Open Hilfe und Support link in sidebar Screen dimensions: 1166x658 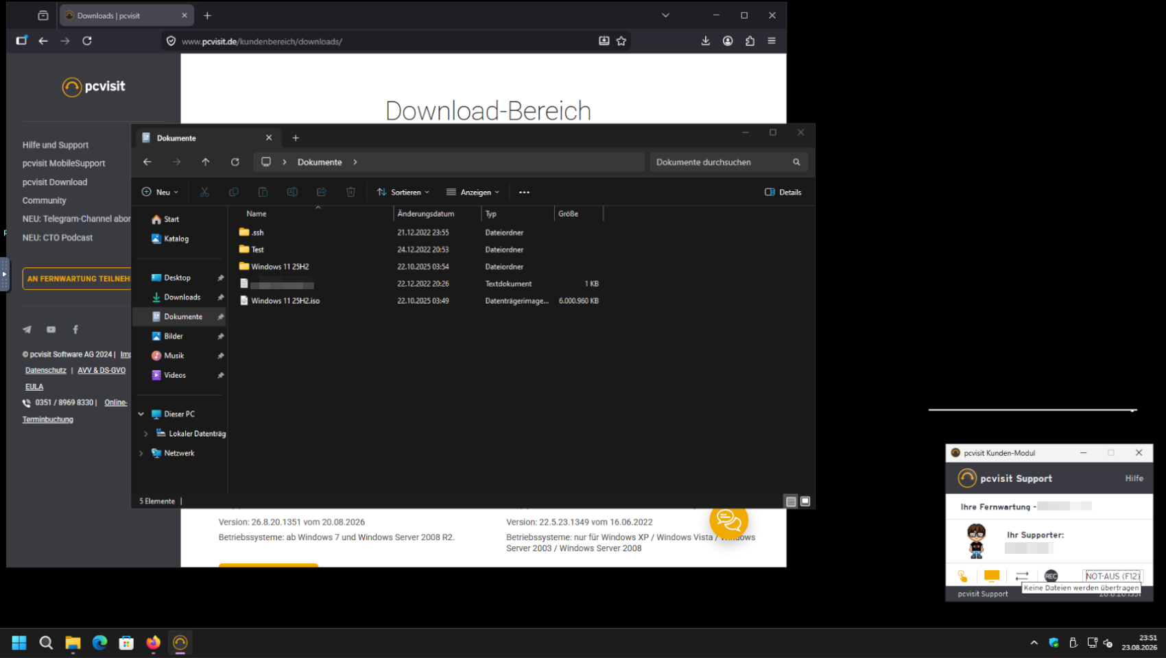click(56, 145)
